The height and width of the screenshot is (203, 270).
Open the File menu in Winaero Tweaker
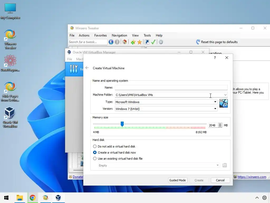click(72, 35)
